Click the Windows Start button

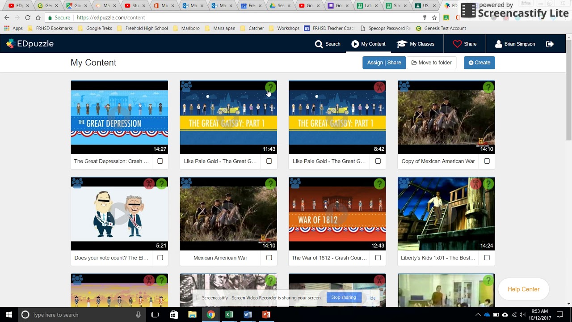pos(9,315)
